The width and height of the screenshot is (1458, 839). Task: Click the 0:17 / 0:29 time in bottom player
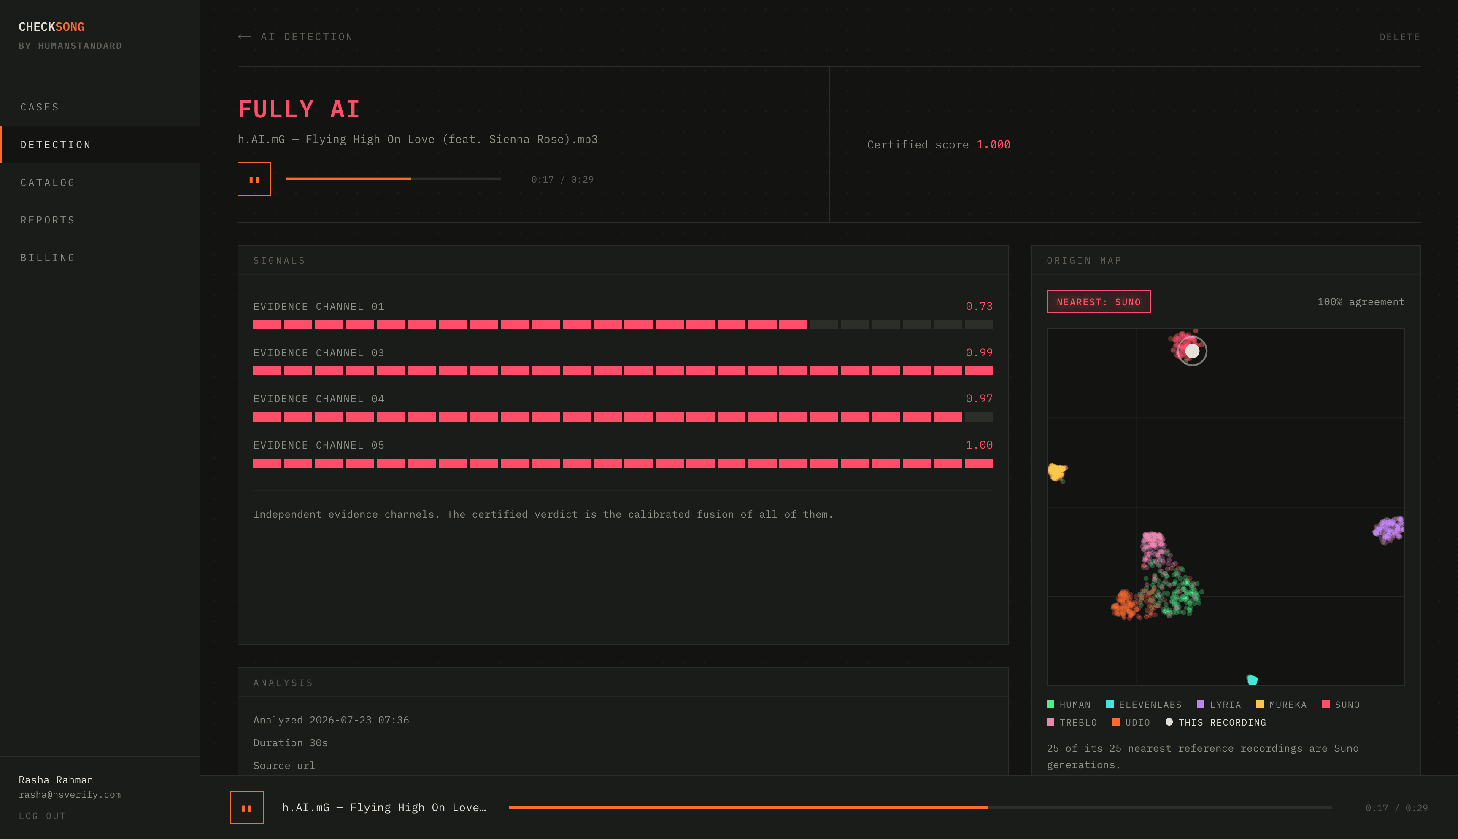[1396, 808]
